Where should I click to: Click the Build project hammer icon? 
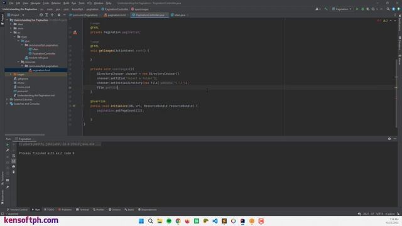point(326,9)
